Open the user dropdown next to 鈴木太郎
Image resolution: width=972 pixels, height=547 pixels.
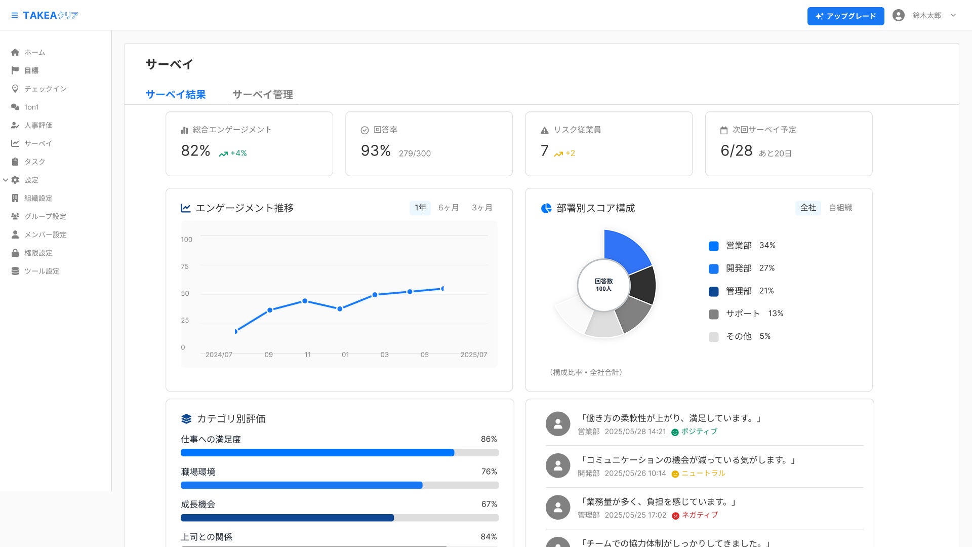pos(953,16)
